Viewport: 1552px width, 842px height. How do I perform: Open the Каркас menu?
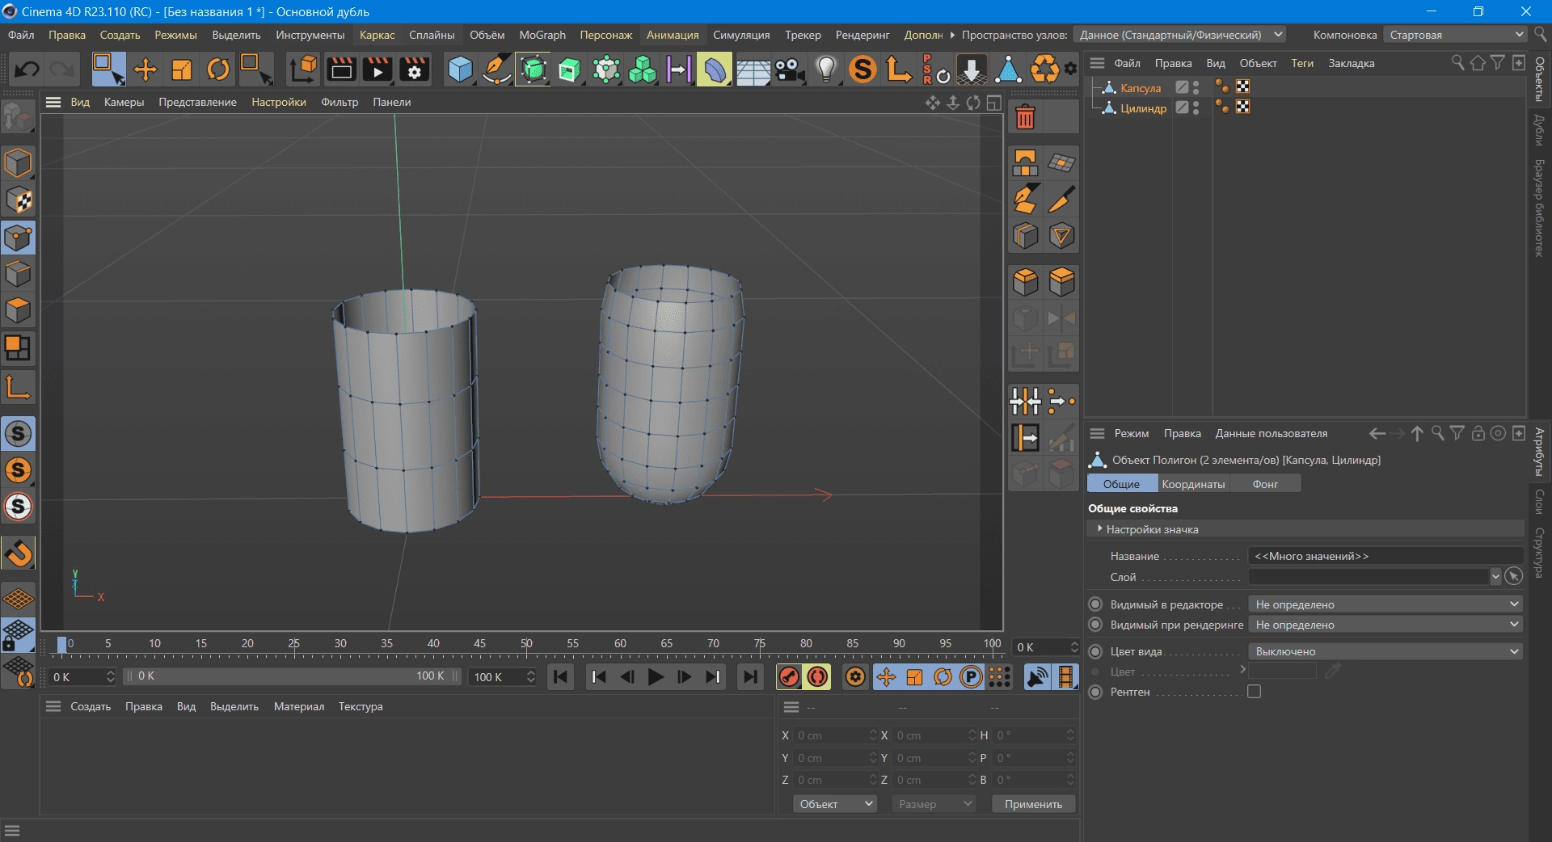[x=377, y=35]
